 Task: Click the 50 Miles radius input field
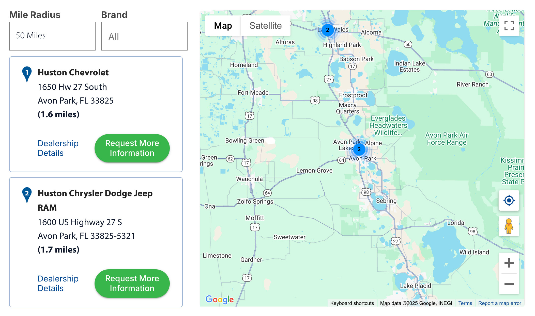(x=52, y=36)
